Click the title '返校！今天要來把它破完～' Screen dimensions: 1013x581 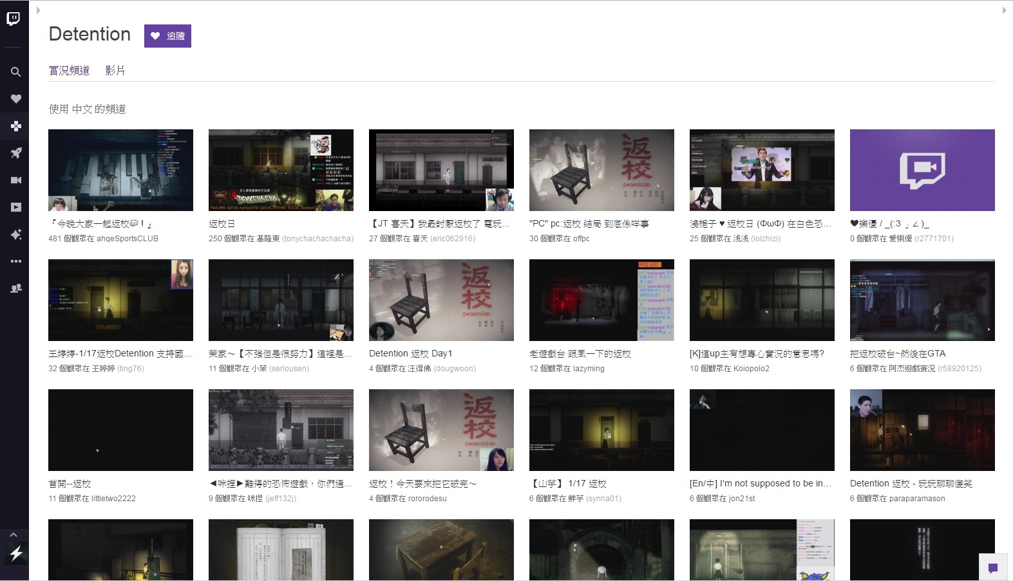(x=423, y=484)
